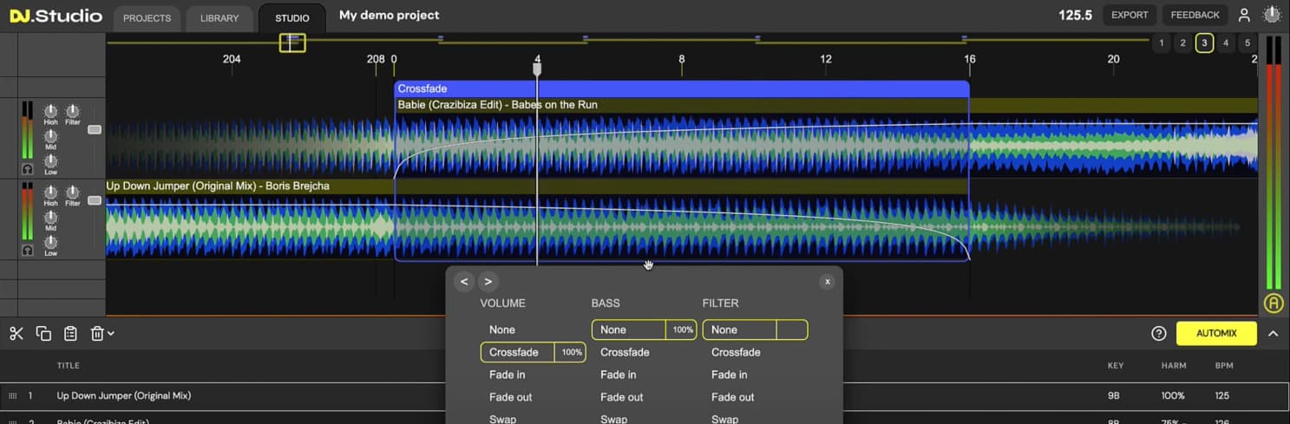
Task: Open the delete options dropdown arrow
Action: tap(111, 334)
